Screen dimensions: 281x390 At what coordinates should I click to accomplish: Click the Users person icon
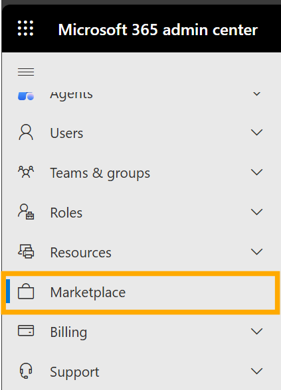pyautogui.click(x=26, y=133)
